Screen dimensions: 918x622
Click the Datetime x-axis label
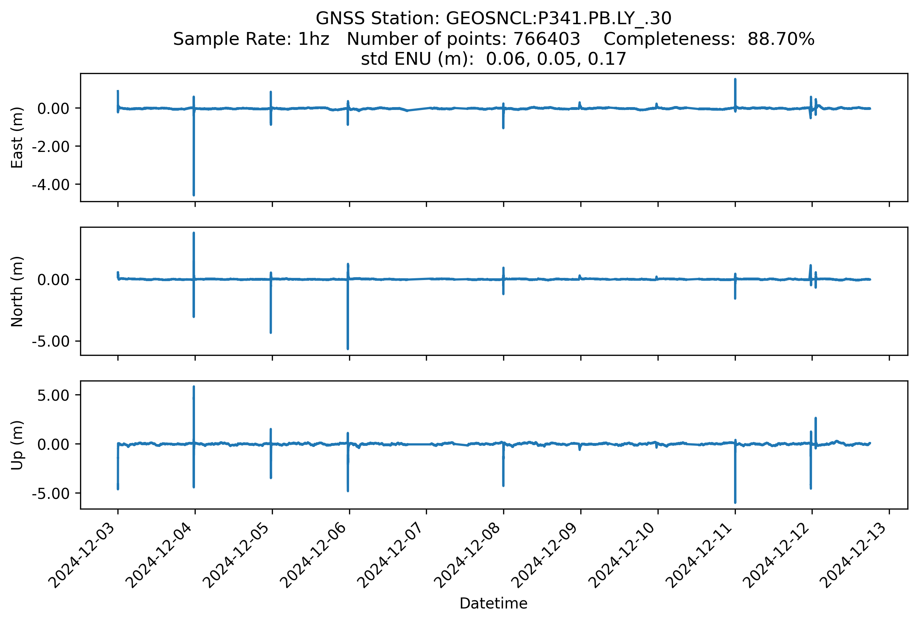pos(494,603)
